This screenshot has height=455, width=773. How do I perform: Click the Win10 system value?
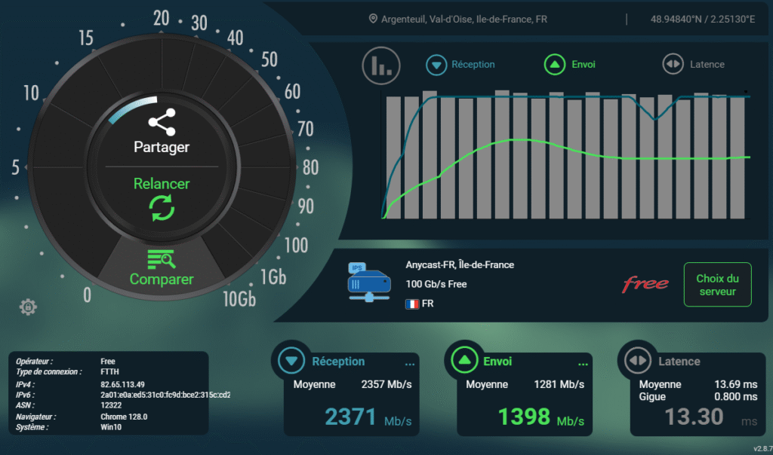(111, 427)
